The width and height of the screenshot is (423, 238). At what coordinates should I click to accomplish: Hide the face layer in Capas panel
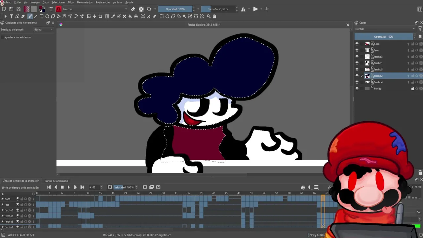[357, 50]
